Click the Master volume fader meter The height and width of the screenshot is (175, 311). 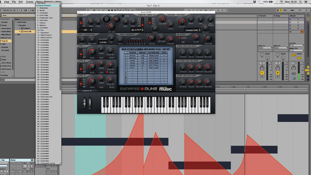click(299, 71)
